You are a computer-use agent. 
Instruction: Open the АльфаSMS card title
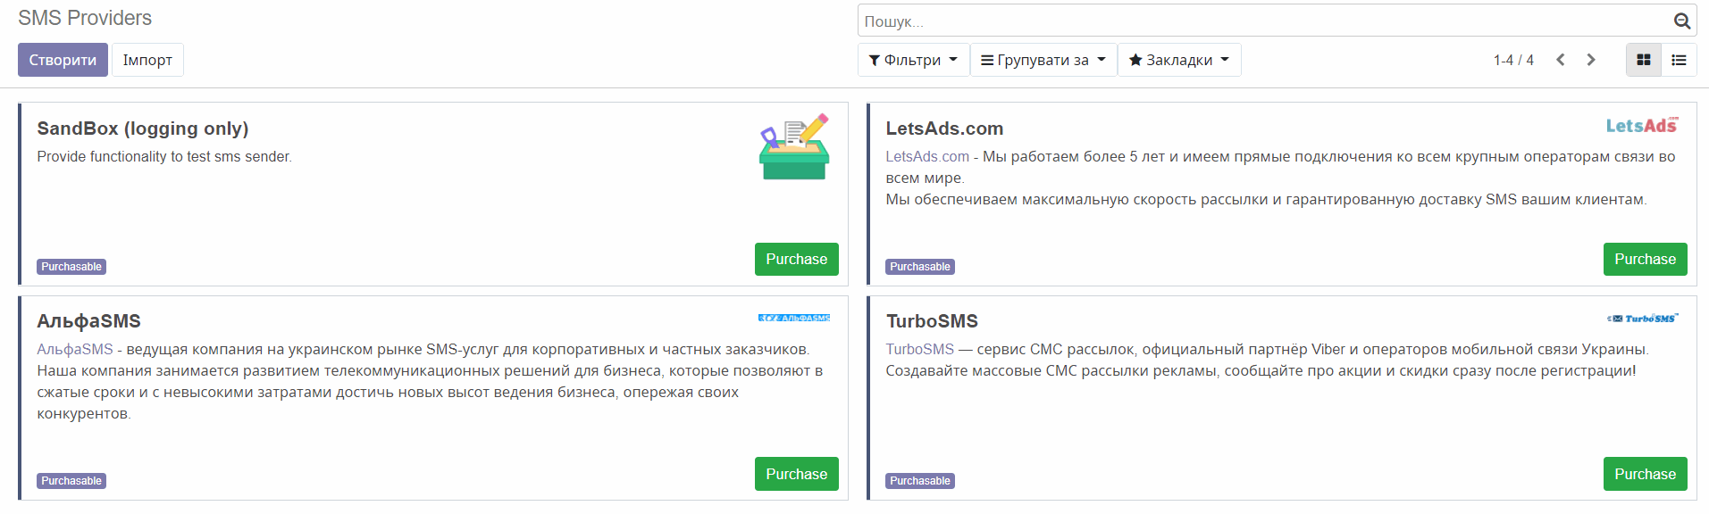(88, 321)
